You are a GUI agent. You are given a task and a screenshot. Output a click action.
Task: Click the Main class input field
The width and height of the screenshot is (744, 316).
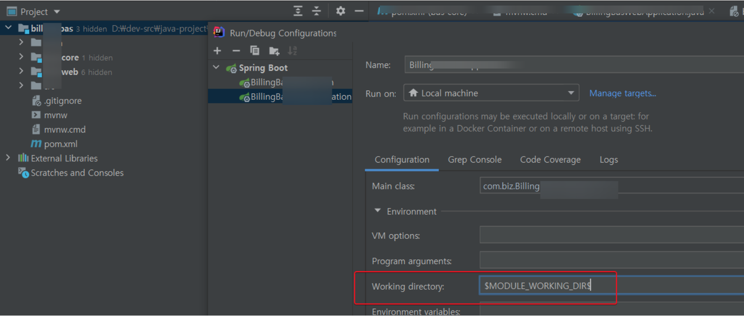612,186
